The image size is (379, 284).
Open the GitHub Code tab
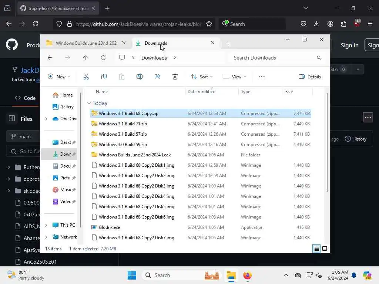point(26,98)
